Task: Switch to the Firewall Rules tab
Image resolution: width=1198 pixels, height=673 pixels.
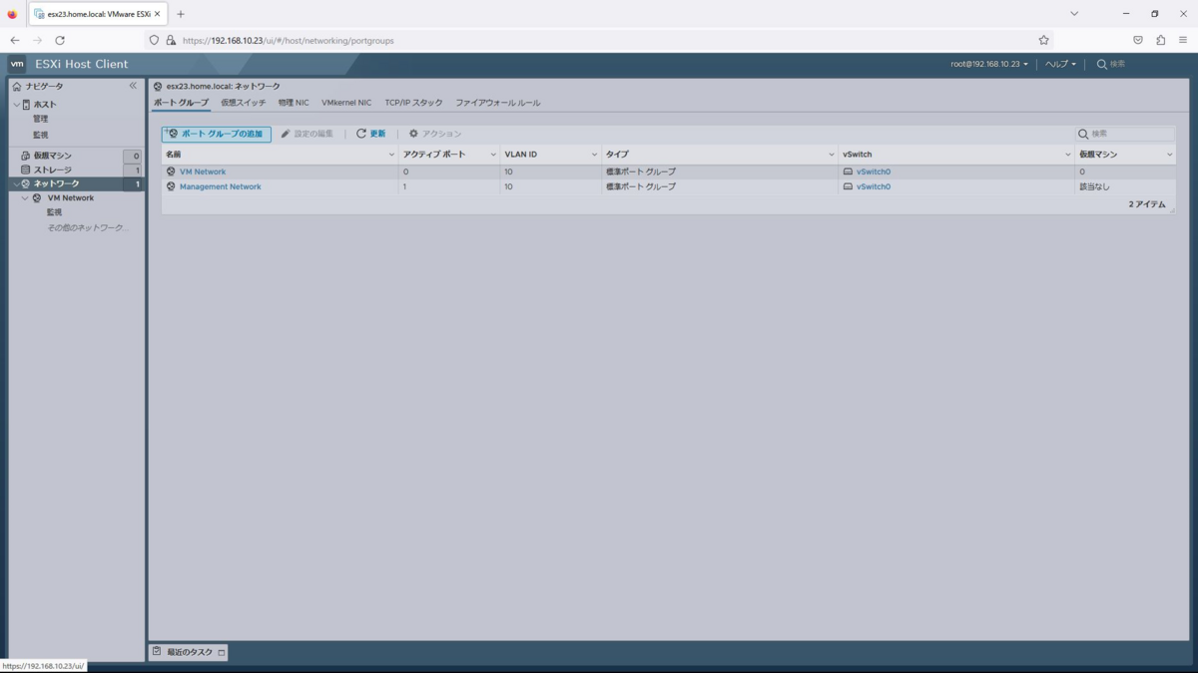Action: pos(498,103)
